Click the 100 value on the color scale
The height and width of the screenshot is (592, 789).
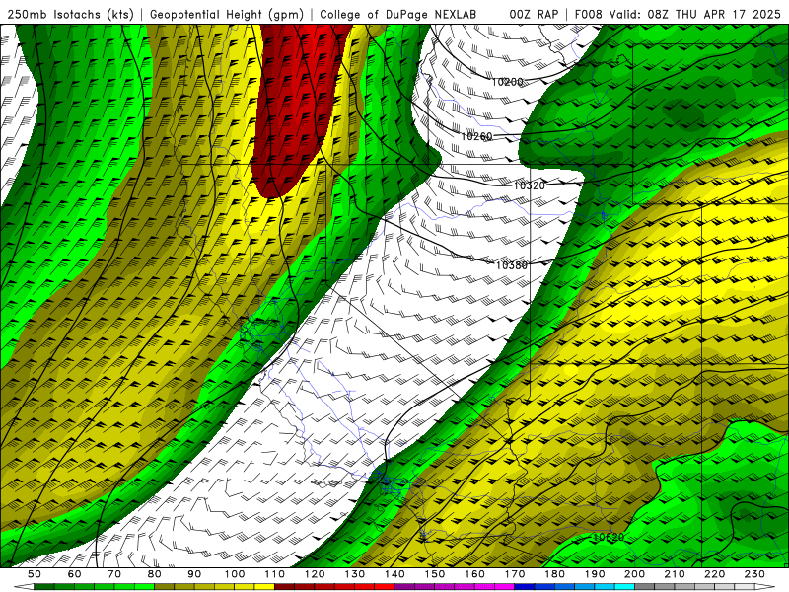tap(235, 574)
